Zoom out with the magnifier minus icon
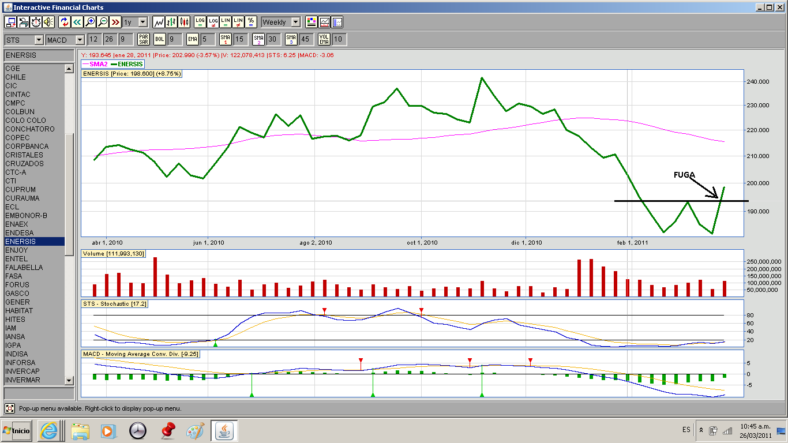The image size is (788, 443). (103, 22)
